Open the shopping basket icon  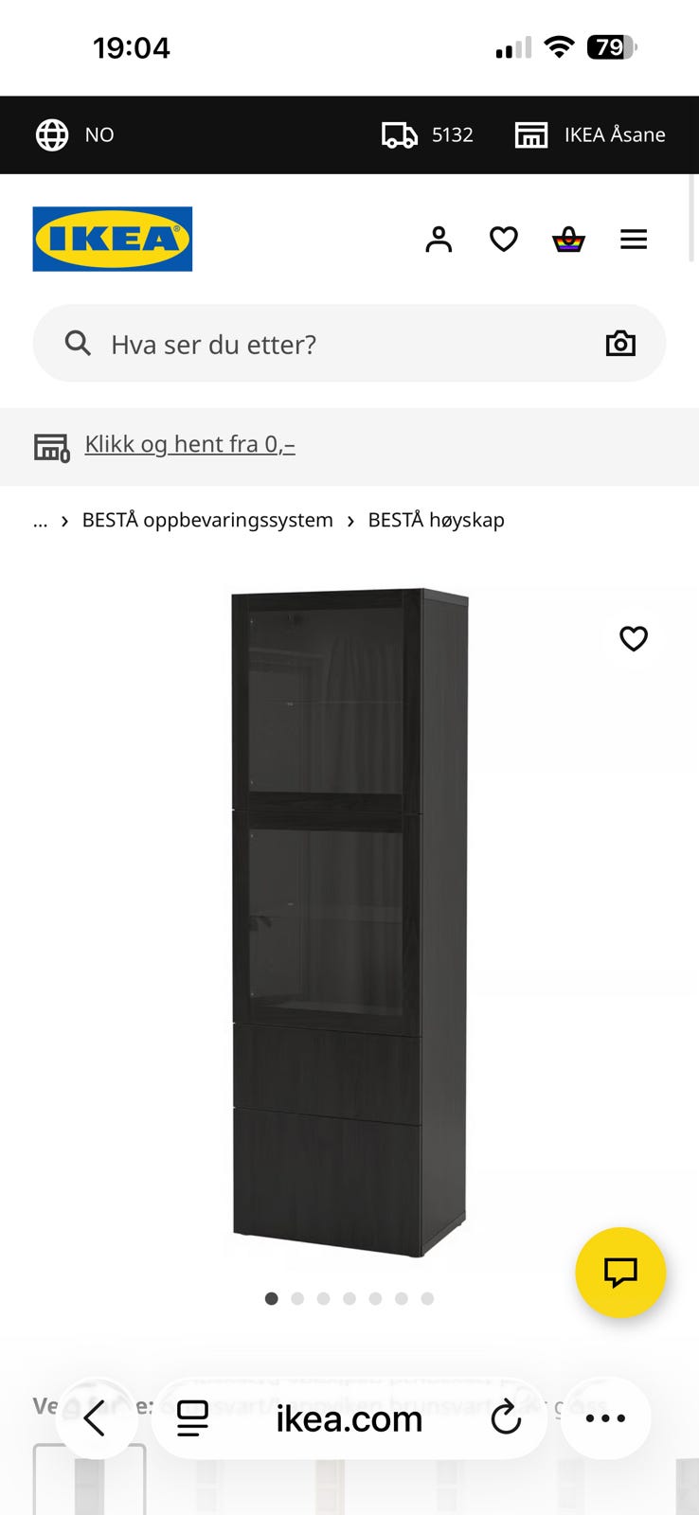568,240
